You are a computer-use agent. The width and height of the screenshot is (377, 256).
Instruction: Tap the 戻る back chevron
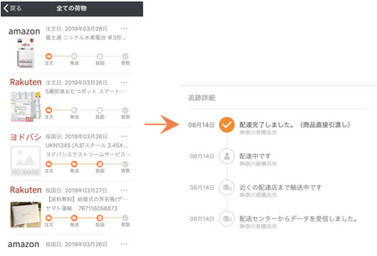(6, 9)
